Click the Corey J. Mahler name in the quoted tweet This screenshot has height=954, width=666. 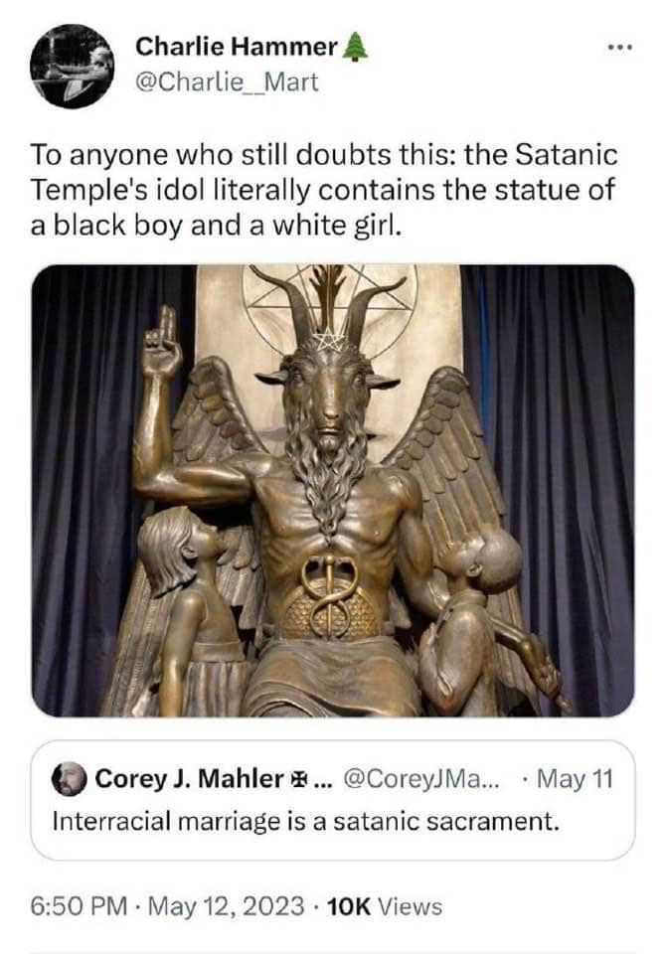(189, 778)
